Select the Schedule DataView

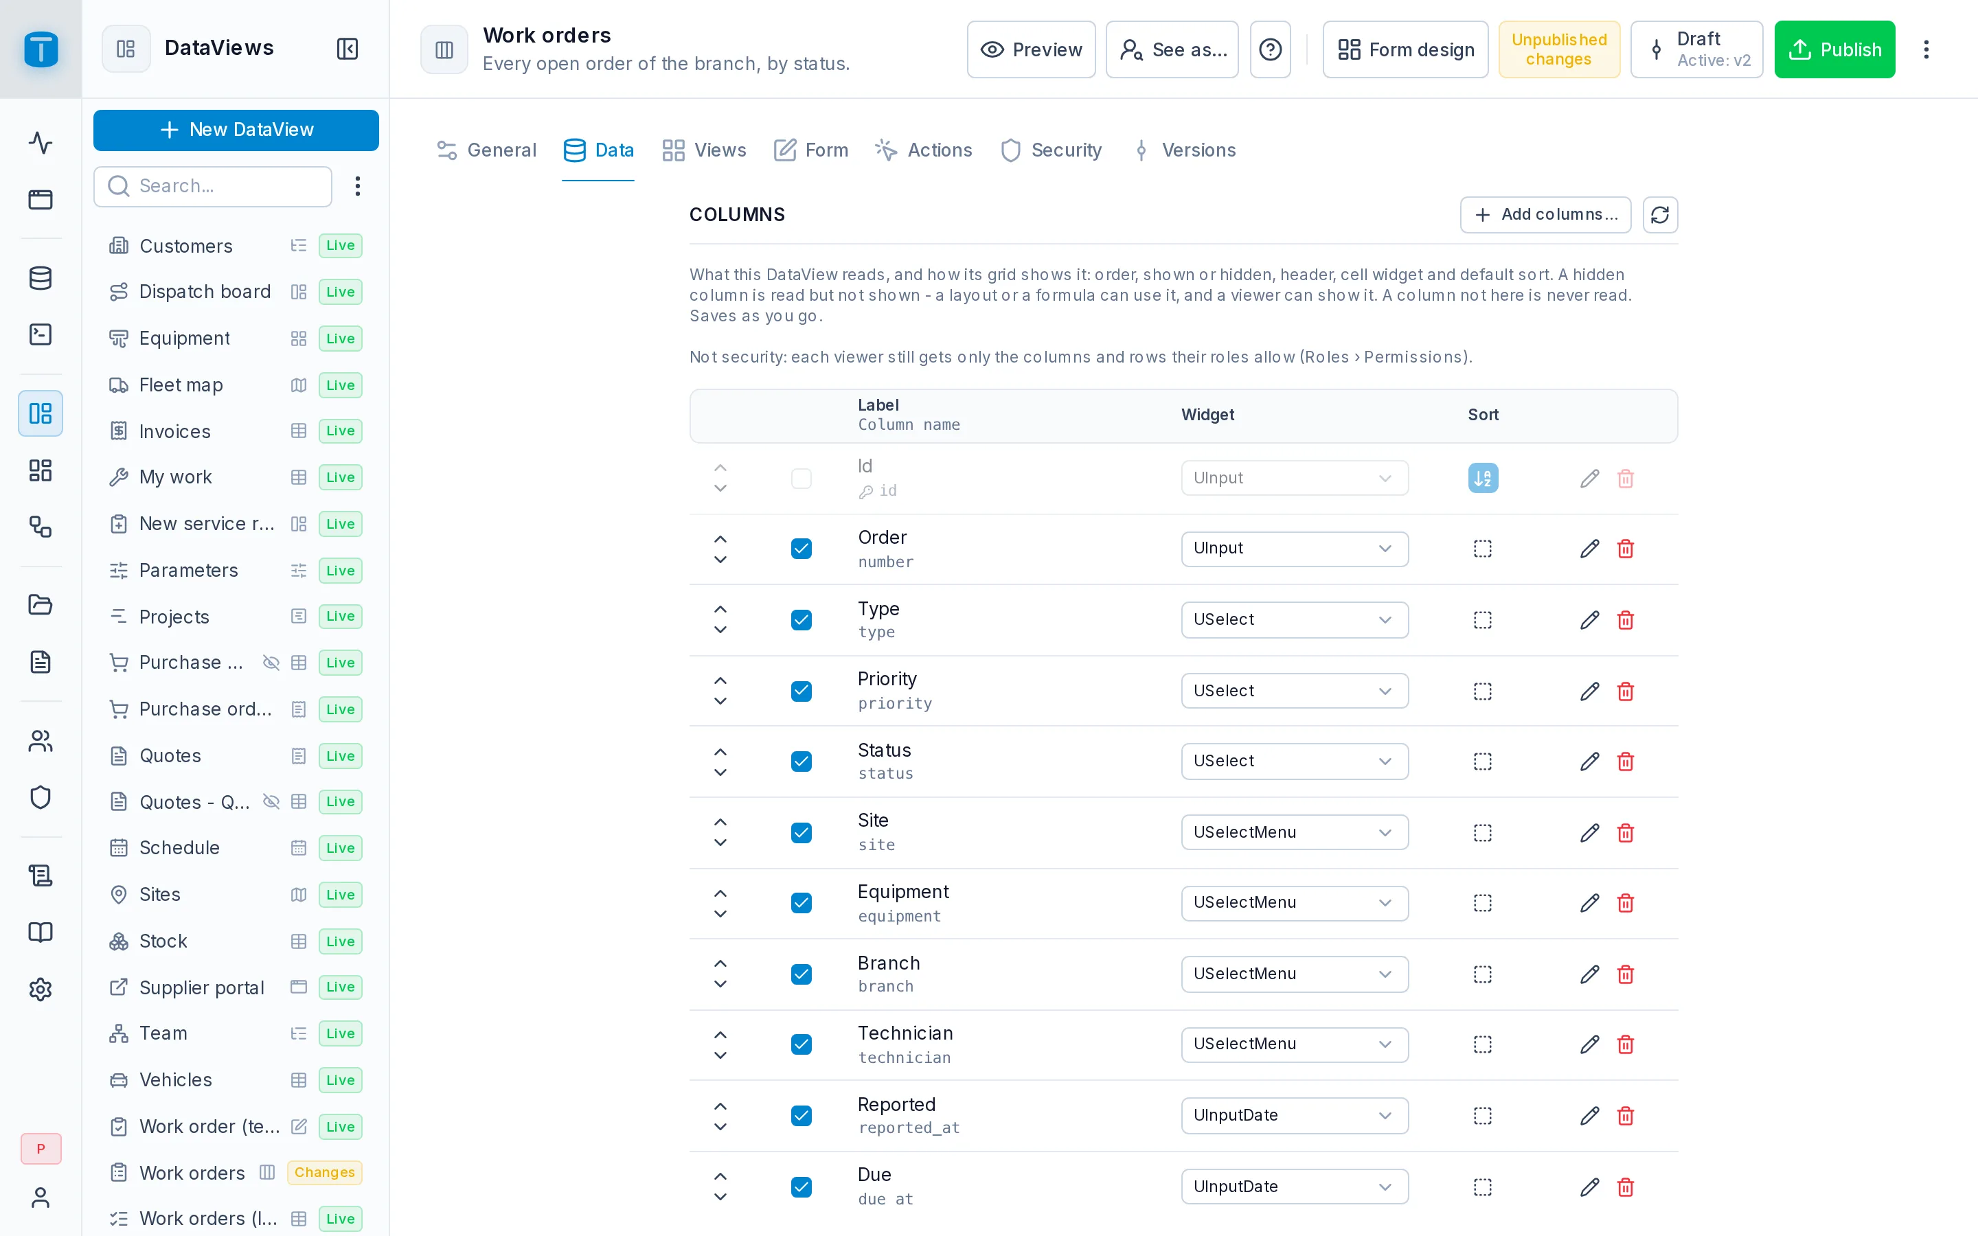(236, 848)
